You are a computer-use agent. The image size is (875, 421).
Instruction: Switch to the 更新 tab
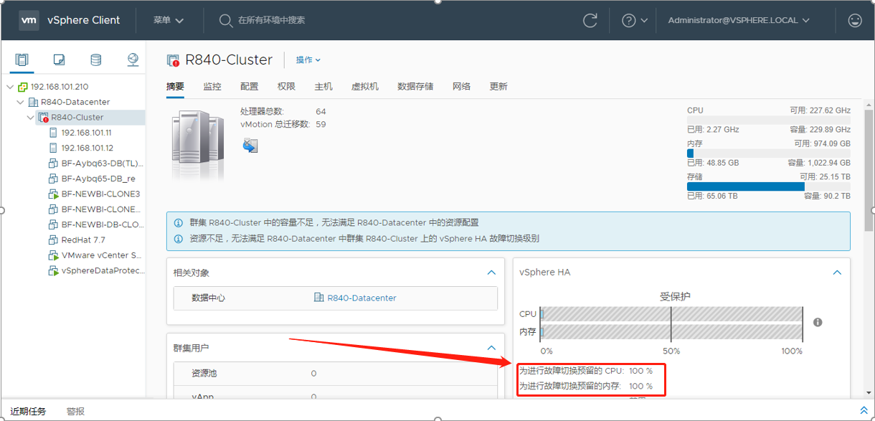(498, 86)
